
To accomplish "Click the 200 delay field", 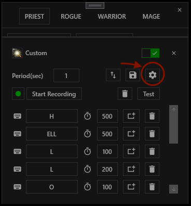I will pos(107,169).
